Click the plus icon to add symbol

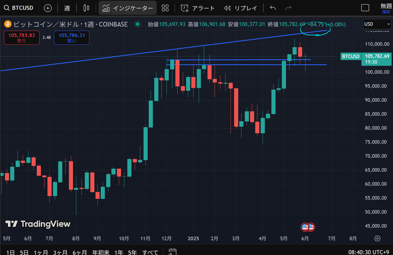pyautogui.click(x=48, y=8)
